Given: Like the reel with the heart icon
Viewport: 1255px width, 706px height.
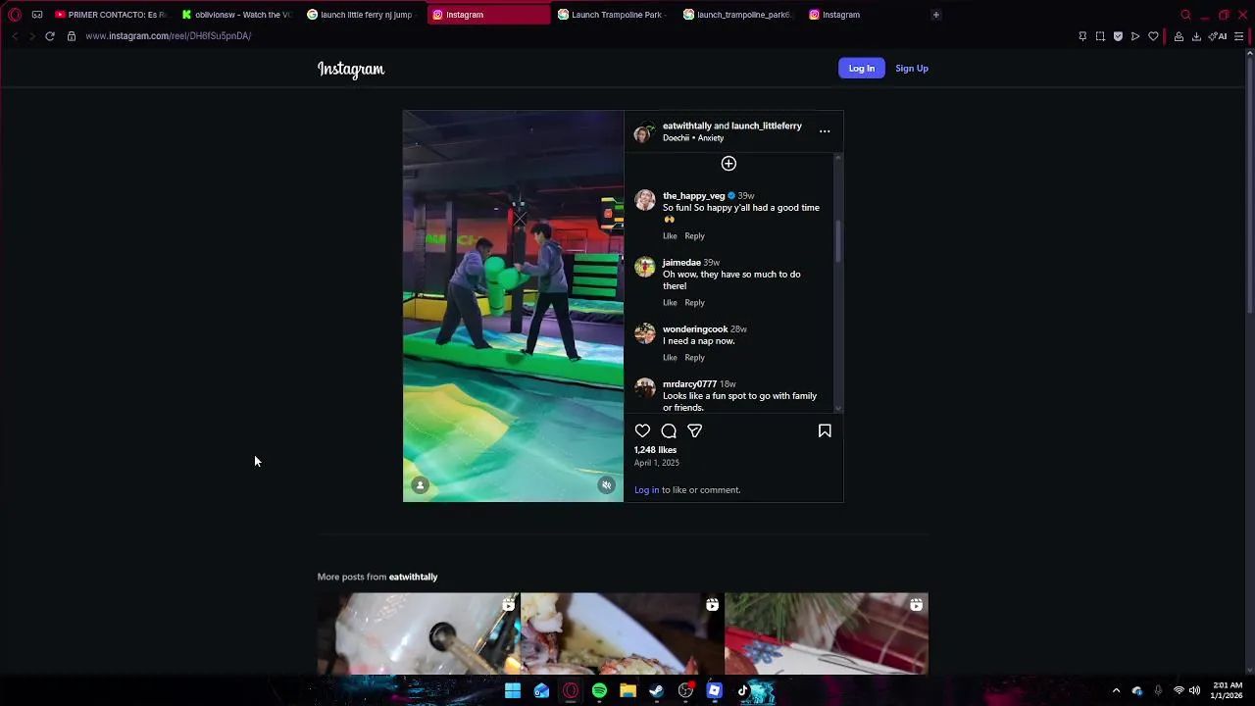Looking at the screenshot, I should [642, 430].
